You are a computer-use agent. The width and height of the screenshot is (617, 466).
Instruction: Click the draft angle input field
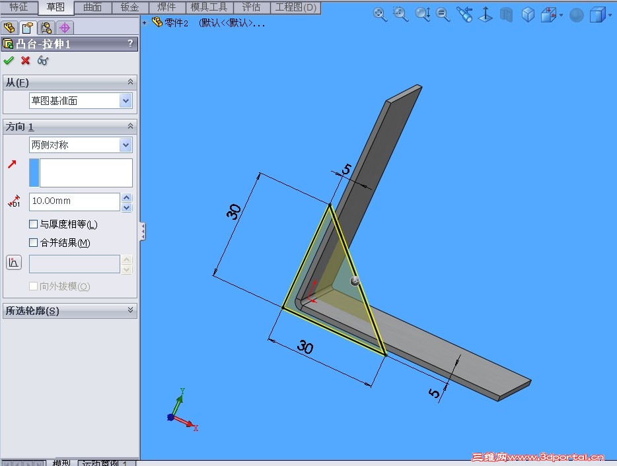pos(75,264)
